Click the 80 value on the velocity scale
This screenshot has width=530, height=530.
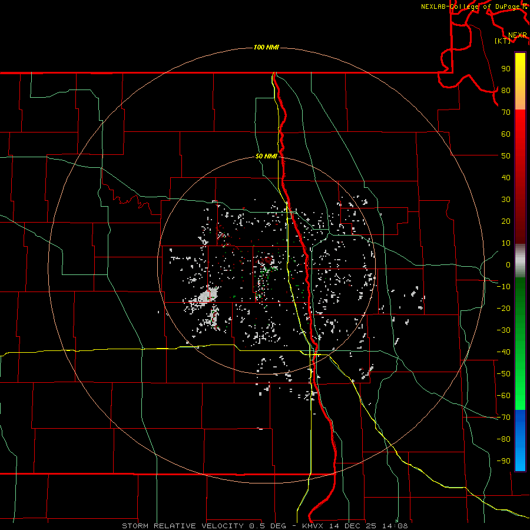pyautogui.click(x=506, y=90)
